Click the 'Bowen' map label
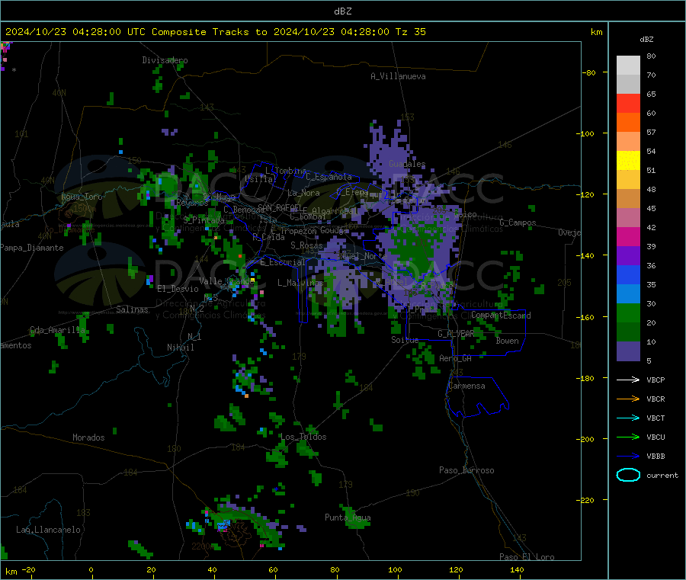This screenshot has height=580, width=686. click(x=507, y=341)
